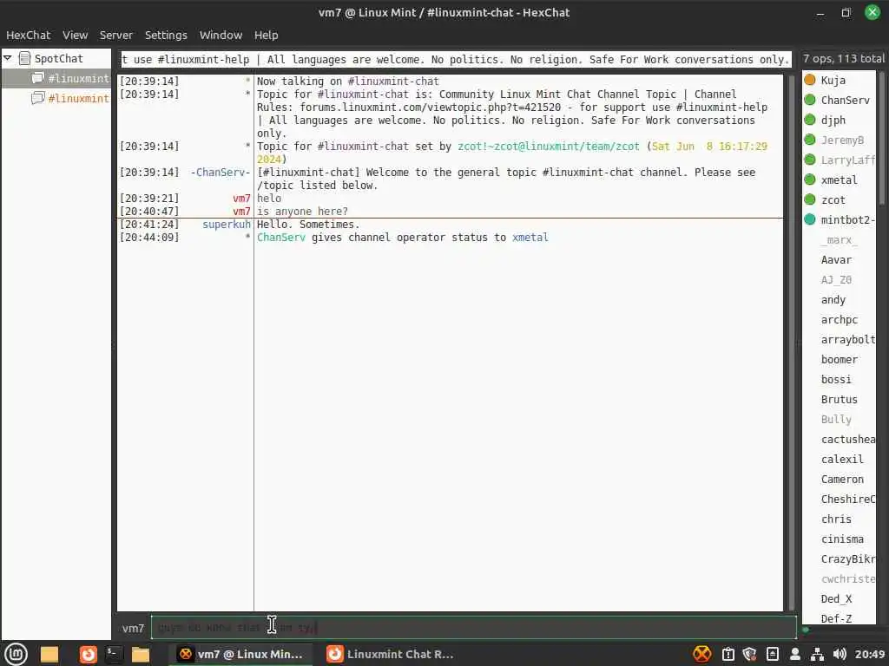Click the chat area vertical scrollbar

(x=792, y=342)
